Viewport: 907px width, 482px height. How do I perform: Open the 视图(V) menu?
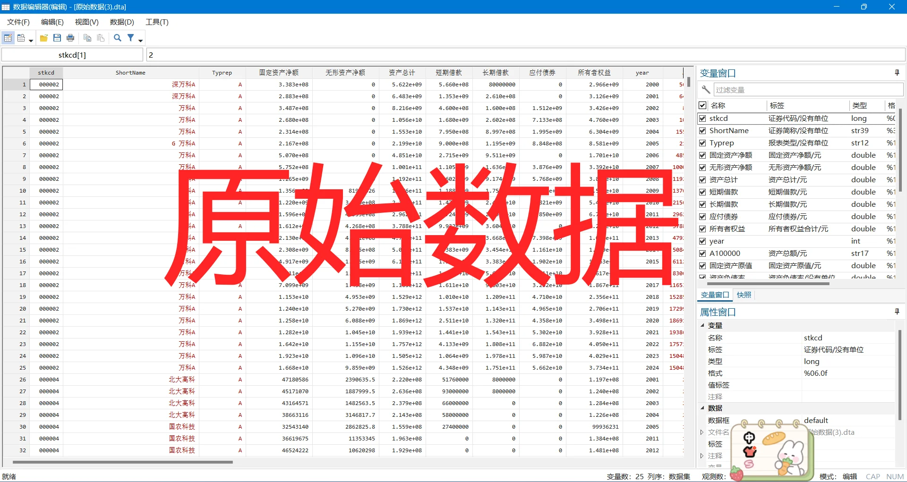pos(86,22)
